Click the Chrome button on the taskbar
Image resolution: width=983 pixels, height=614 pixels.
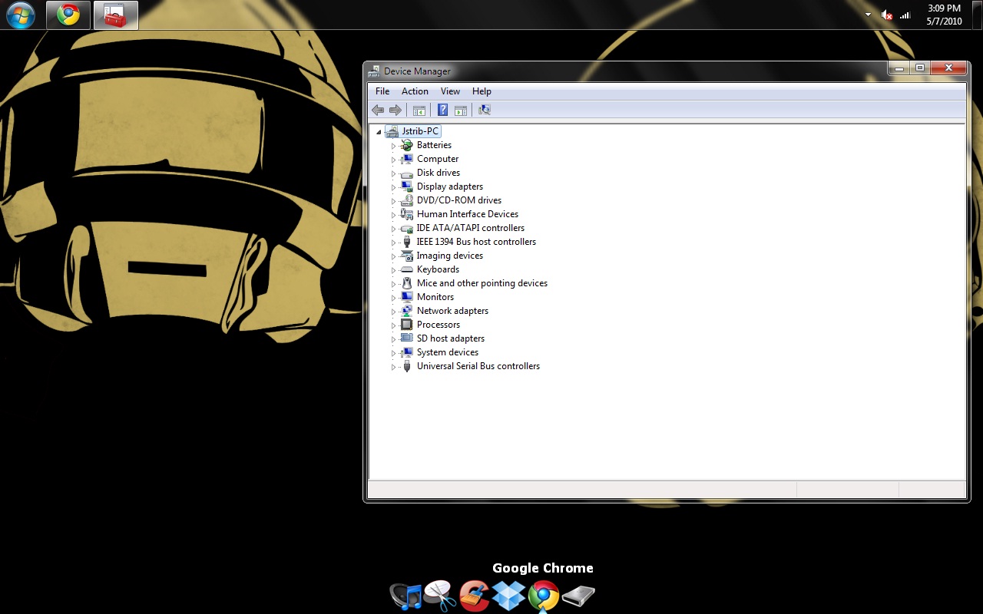[x=68, y=15]
